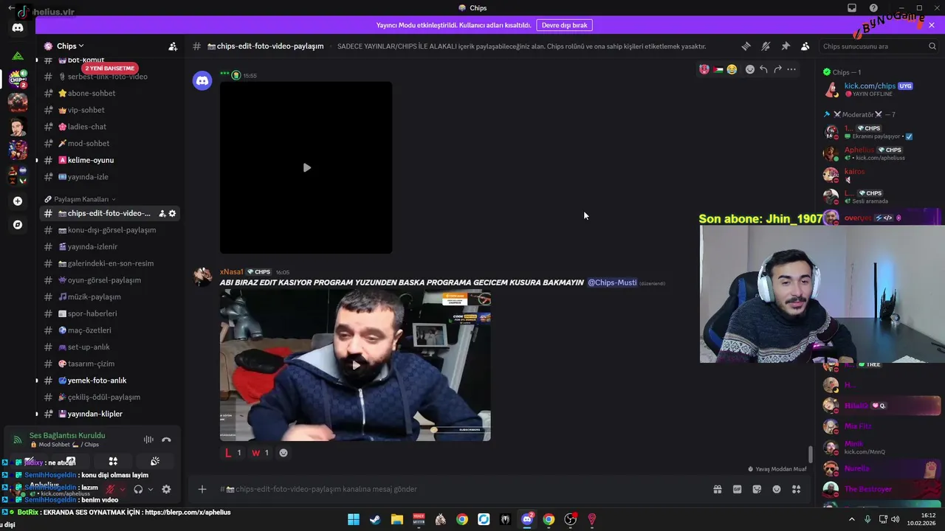Viewport: 945px width, 531px height.
Task: Open add reaction picker on message hover bar
Action: click(x=750, y=69)
